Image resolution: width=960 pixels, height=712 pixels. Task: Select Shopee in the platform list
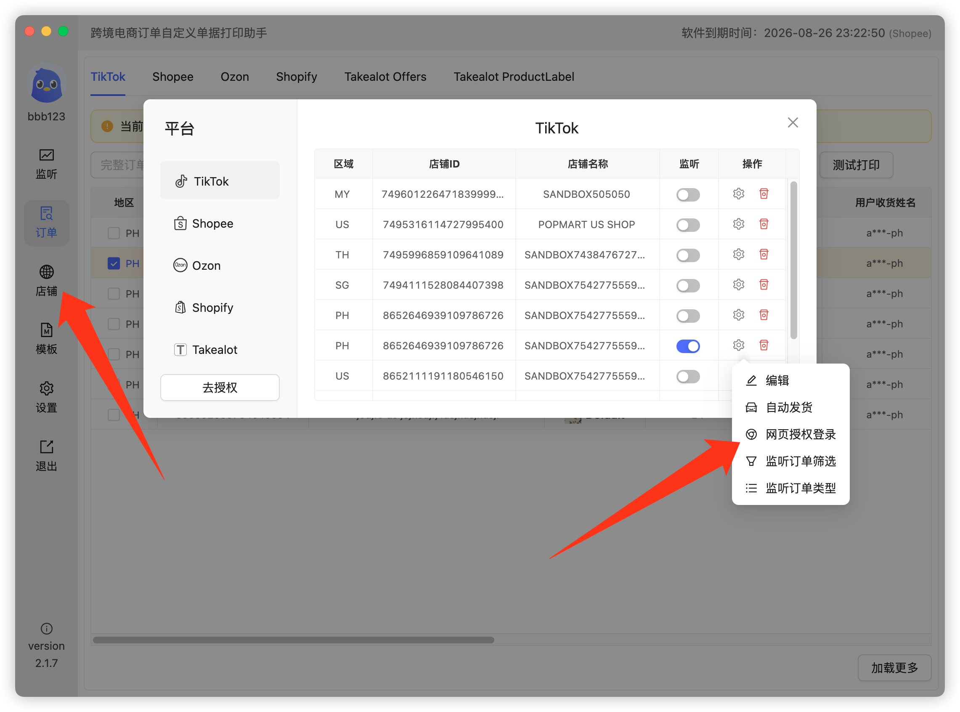tap(220, 223)
